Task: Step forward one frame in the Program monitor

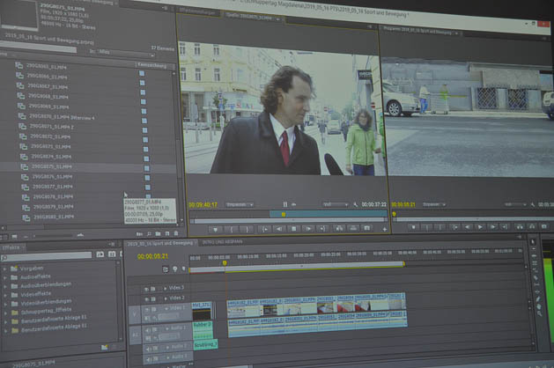Action: tap(493, 227)
